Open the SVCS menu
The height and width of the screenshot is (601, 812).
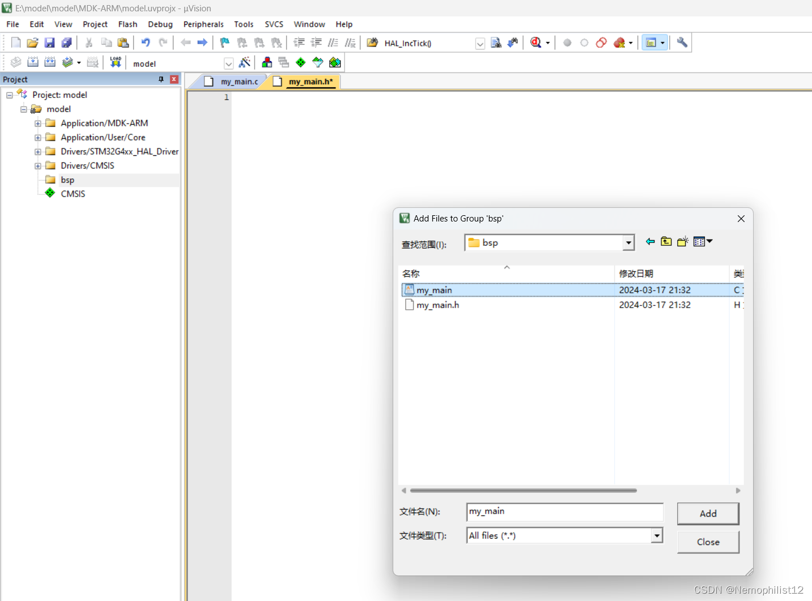[x=274, y=24]
